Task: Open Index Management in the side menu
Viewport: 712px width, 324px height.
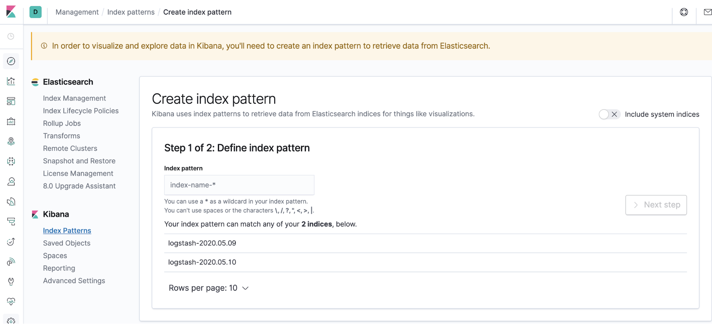Action: (74, 98)
